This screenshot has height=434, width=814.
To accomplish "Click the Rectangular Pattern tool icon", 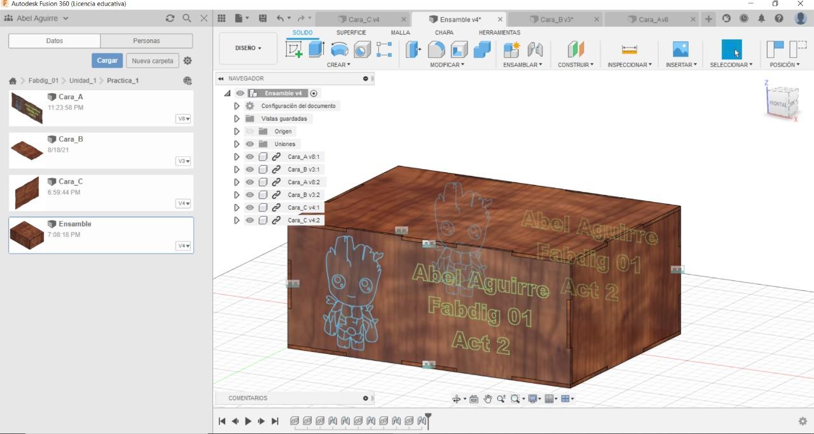I will [384, 50].
